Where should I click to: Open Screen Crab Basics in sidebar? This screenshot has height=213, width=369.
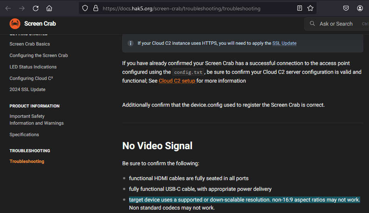click(x=30, y=44)
